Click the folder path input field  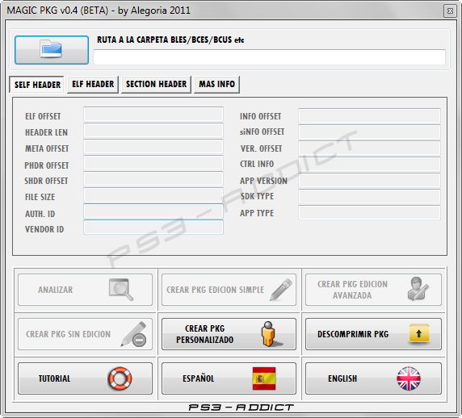[269, 57]
